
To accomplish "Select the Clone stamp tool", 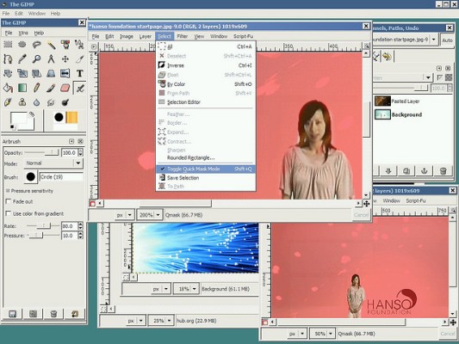I will [x=22, y=102].
